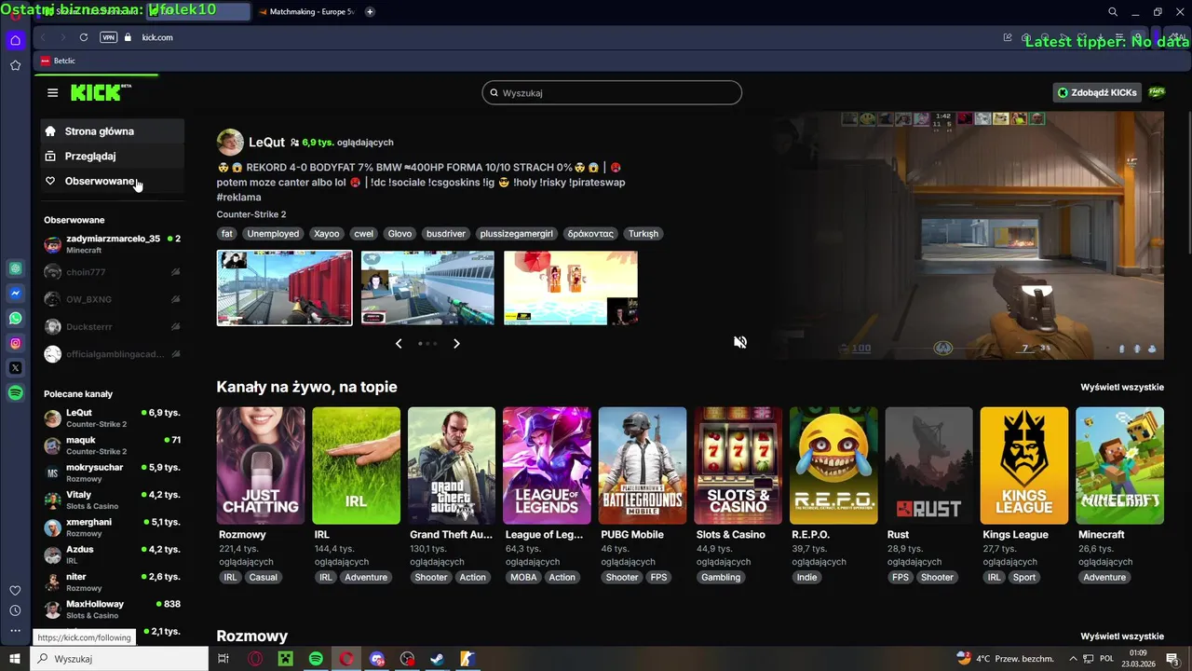Screen dimensions: 1192x671
Task: Open PUBG Mobile category card
Action: click(643, 465)
